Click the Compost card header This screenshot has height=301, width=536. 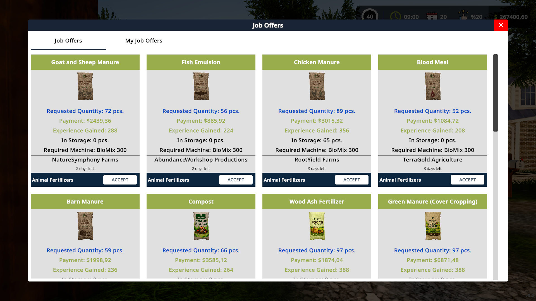[x=201, y=202]
